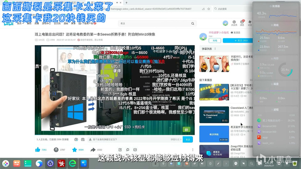Open the ClassIsland 入门教程 video title
This screenshot has width=301, height=169.
241,108
